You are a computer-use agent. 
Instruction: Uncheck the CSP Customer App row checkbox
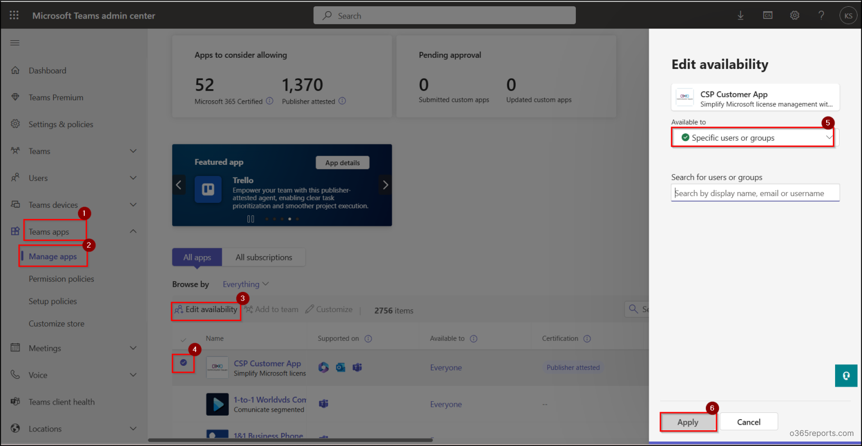tap(184, 363)
